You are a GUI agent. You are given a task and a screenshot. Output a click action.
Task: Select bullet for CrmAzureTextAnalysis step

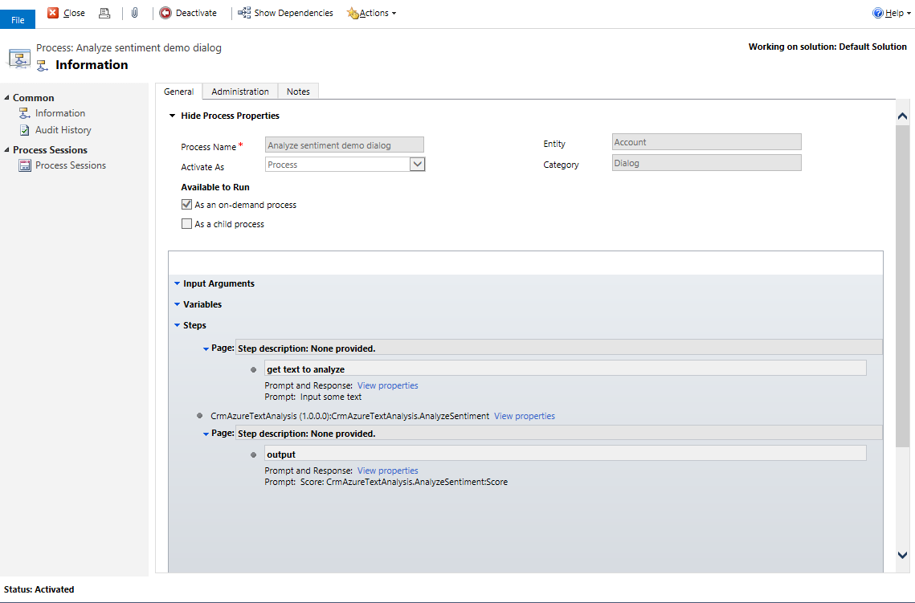[x=199, y=416]
